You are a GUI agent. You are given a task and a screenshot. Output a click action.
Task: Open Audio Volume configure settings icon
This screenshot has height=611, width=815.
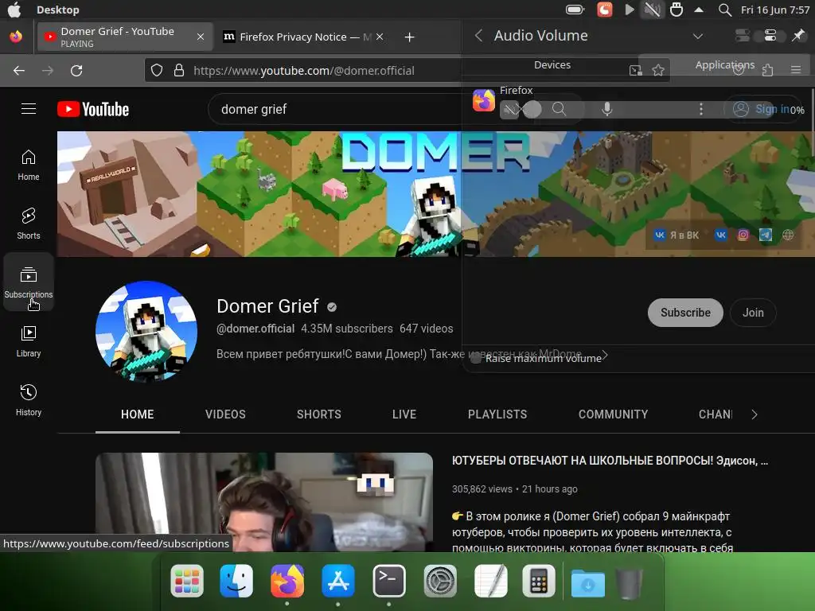click(770, 35)
